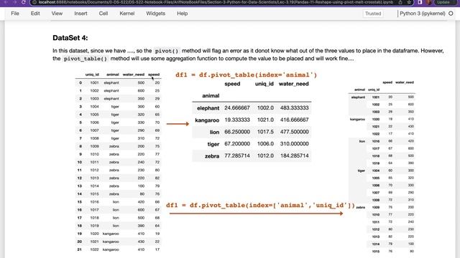The height and width of the screenshot is (258, 460).
Task: Click the 1017.5 uniq_id value
Action: [265, 132]
